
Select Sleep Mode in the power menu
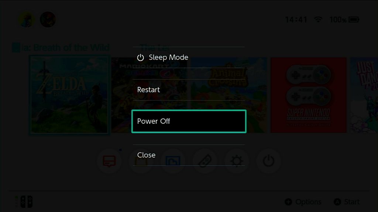[x=189, y=57]
